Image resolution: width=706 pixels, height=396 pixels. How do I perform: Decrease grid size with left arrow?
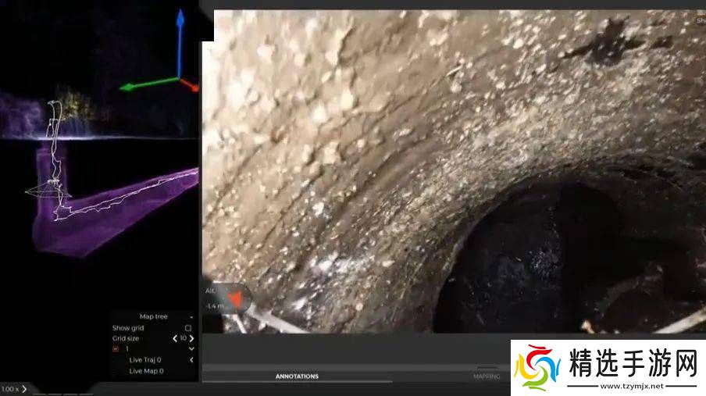click(175, 338)
